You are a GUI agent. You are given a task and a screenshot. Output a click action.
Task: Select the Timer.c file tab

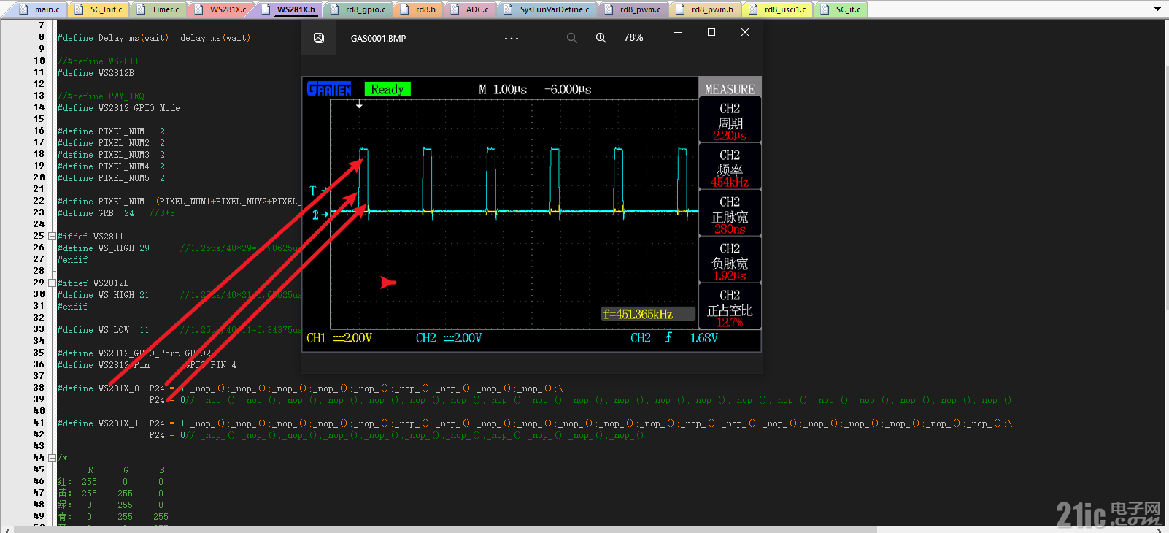(158, 9)
